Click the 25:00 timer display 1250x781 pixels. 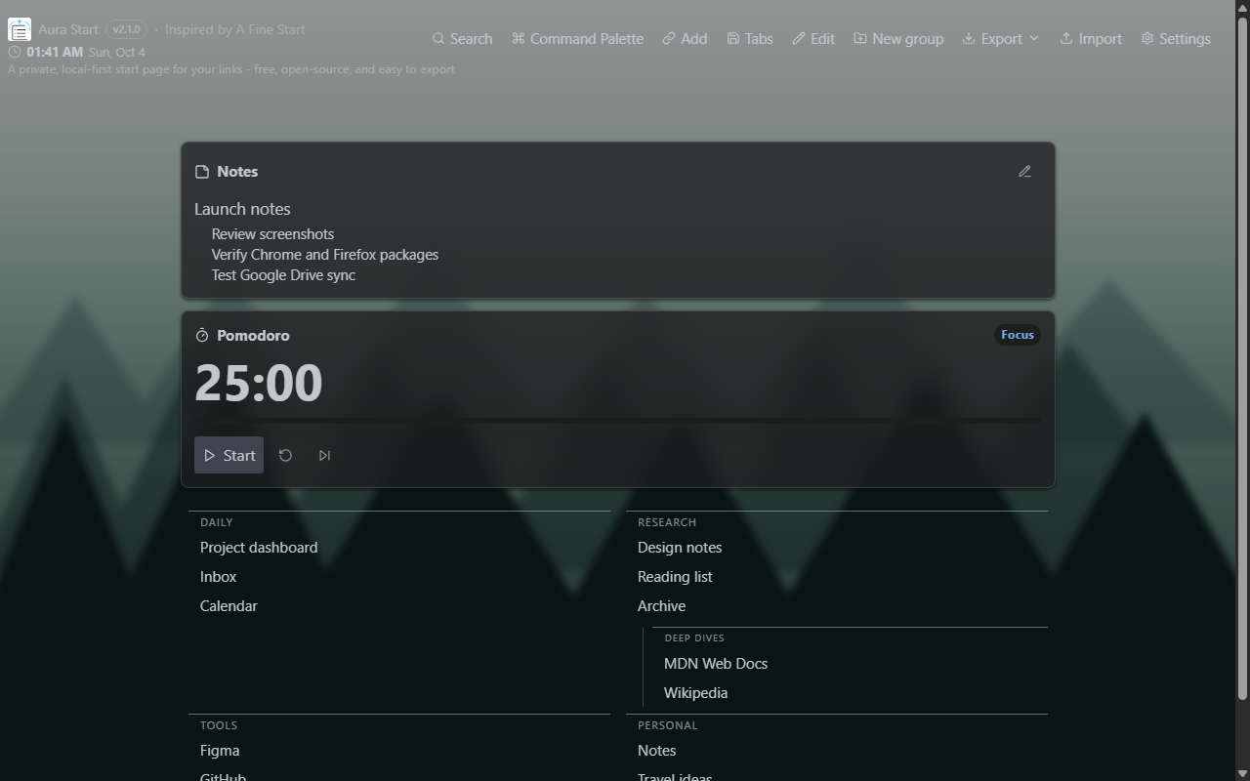[x=259, y=383]
